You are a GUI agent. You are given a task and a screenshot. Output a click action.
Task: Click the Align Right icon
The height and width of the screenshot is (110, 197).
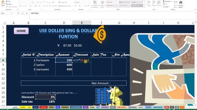pyautogui.click(x=50, y=6)
